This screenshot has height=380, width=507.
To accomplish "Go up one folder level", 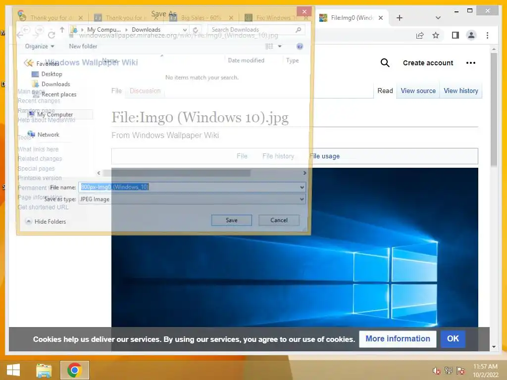I will (62, 30).
